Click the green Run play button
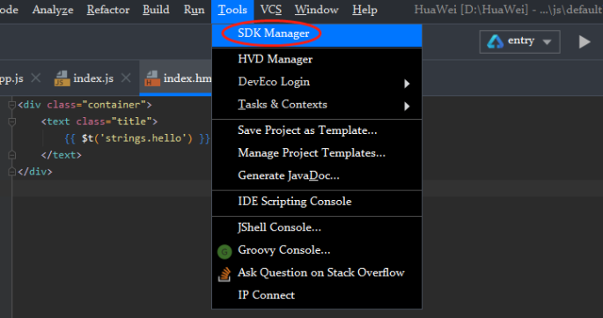The image size is (603, 318). tap(585, 41)
